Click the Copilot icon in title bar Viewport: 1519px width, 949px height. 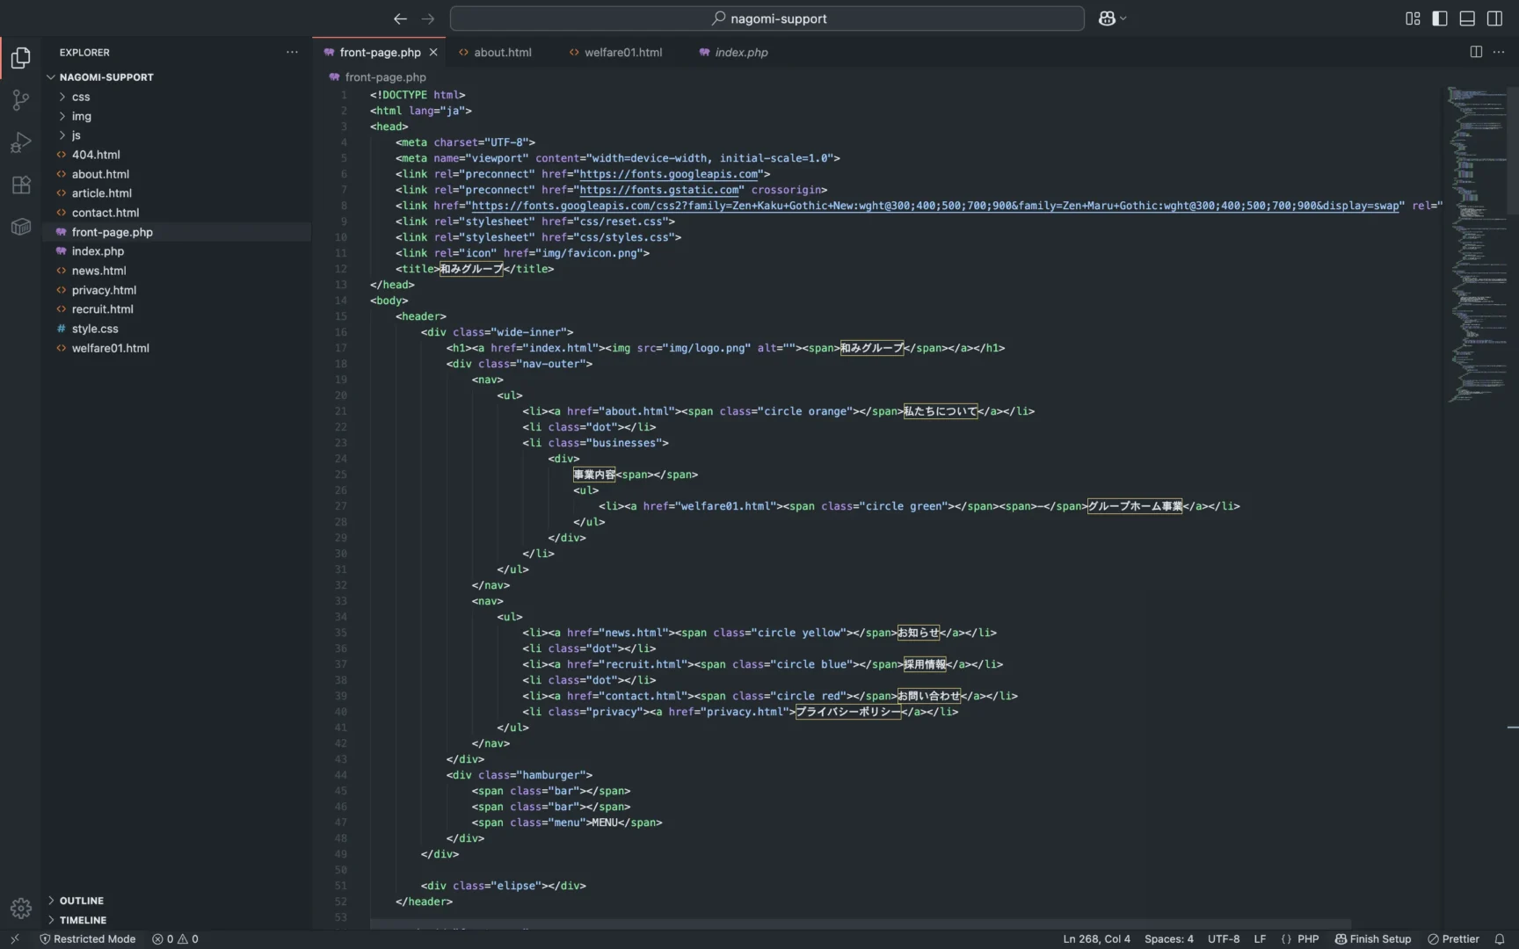(1108, 18)
